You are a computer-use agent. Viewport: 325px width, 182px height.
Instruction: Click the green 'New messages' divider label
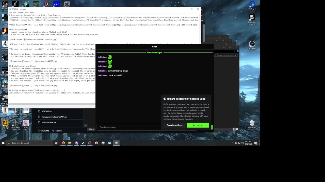click(154, 53)
